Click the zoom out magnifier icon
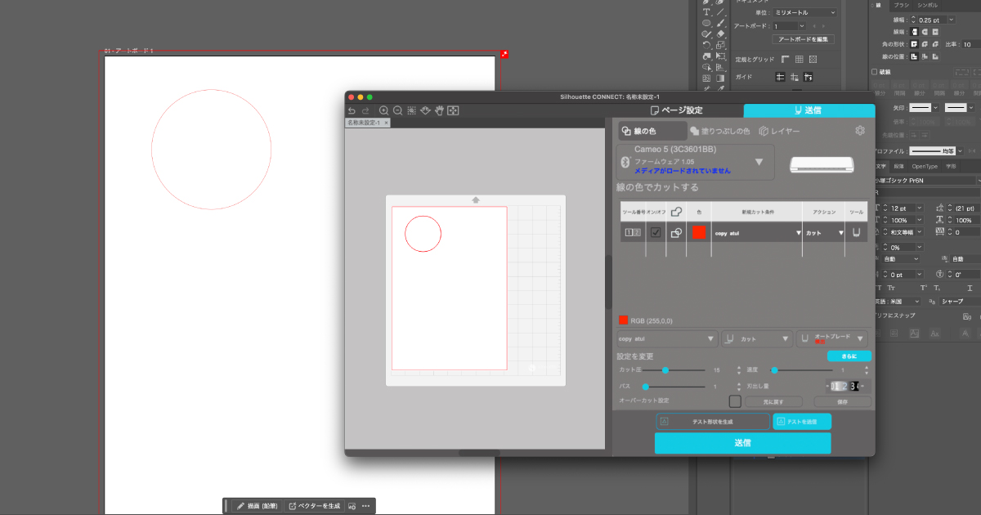Viewport: 981px width, 515px height. pos(397,110)
